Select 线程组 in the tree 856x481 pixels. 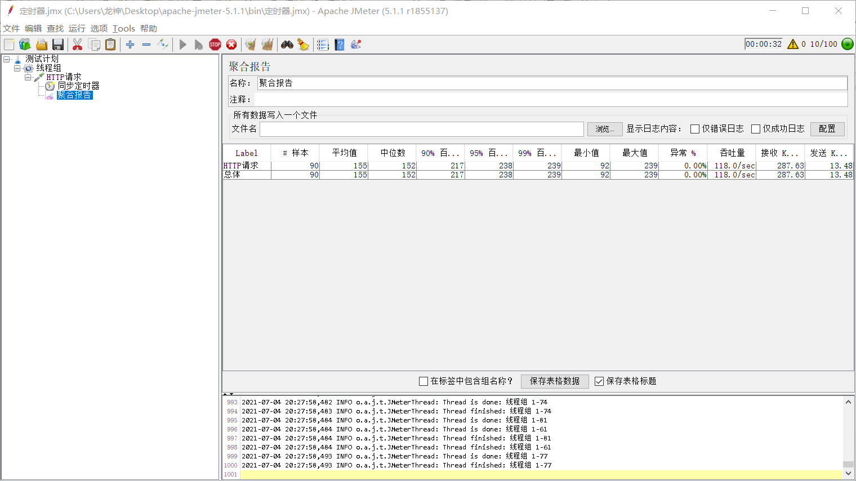[x=48, y=68]
